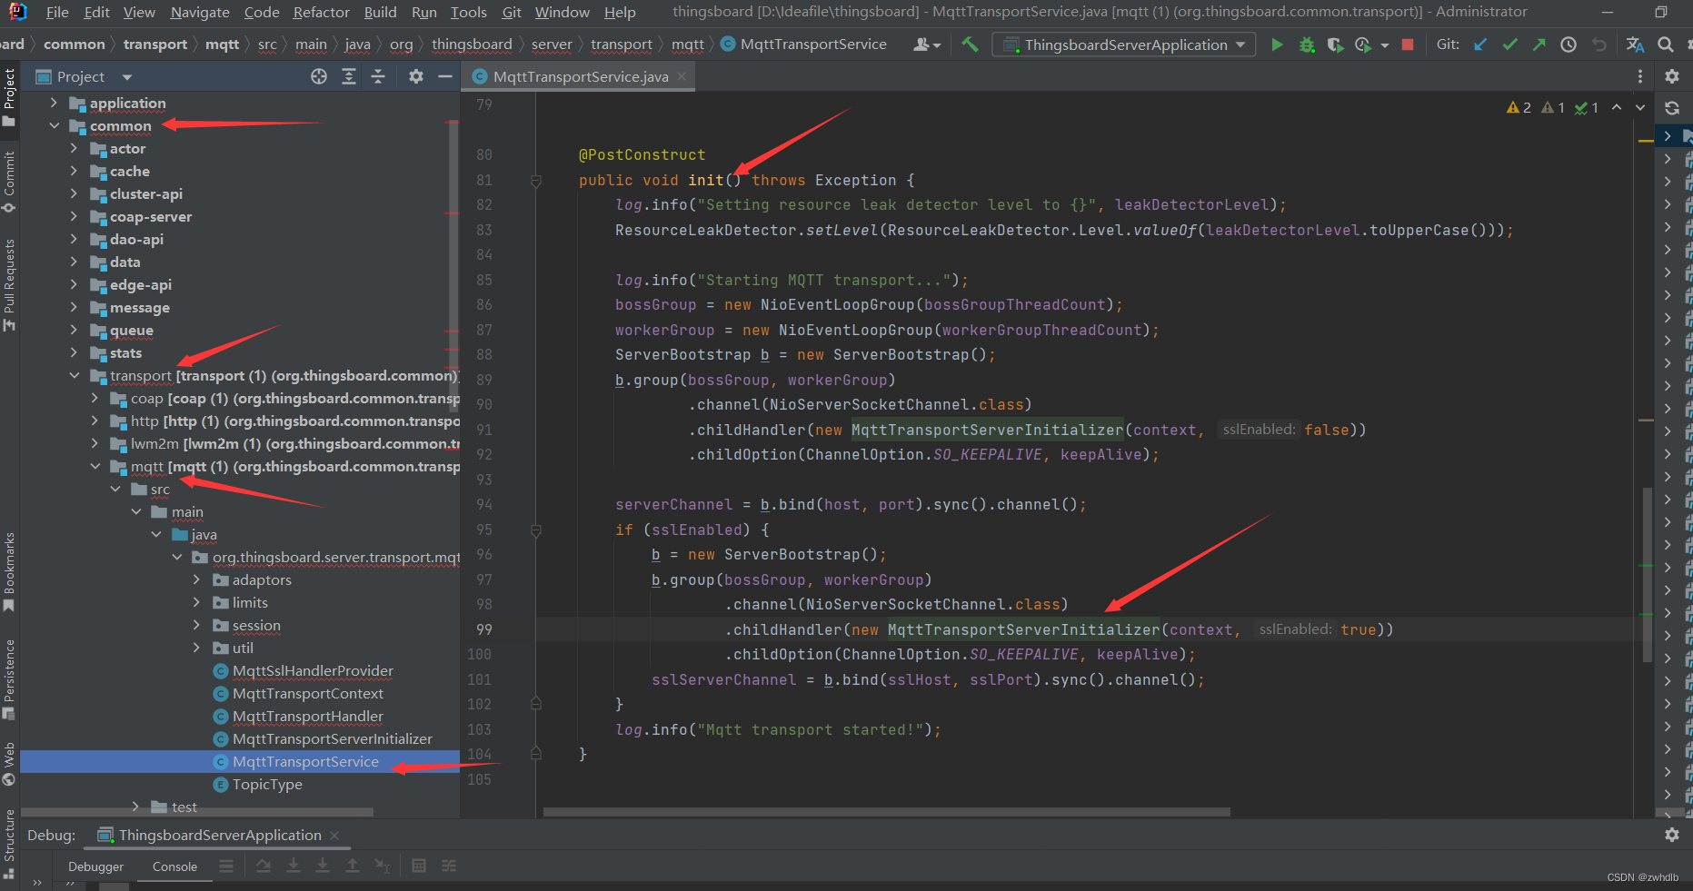This screenshot has height=891, width=1693.
Task: Open the ThingsboardServerApplication run configuration dropdown
Action: tap(1124, 45)
